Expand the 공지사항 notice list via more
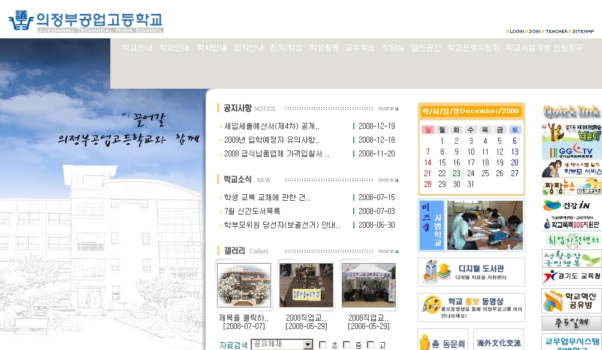Viewport: 602px width, 350px height. click(x=387, y=108)
